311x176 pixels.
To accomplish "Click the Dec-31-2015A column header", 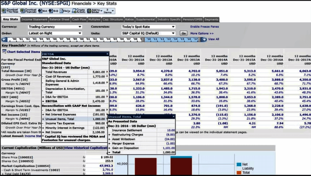I will coord(244,59).
